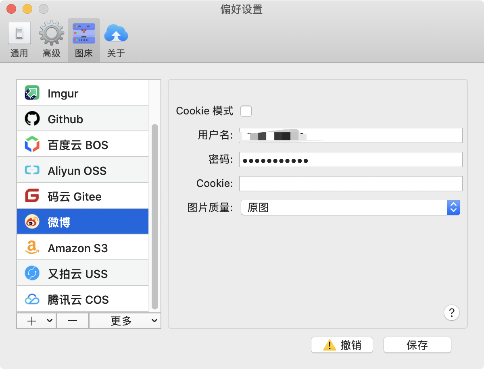Click the 码云 Gitee red icon

coord(32,196)
